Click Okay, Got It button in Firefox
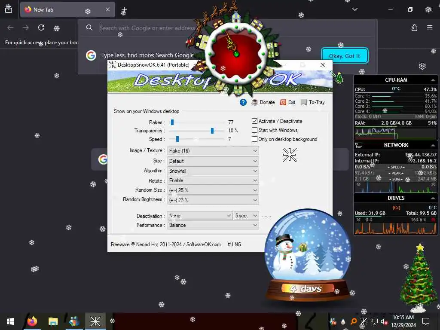The image size is (440, 330). pos(345,56)
